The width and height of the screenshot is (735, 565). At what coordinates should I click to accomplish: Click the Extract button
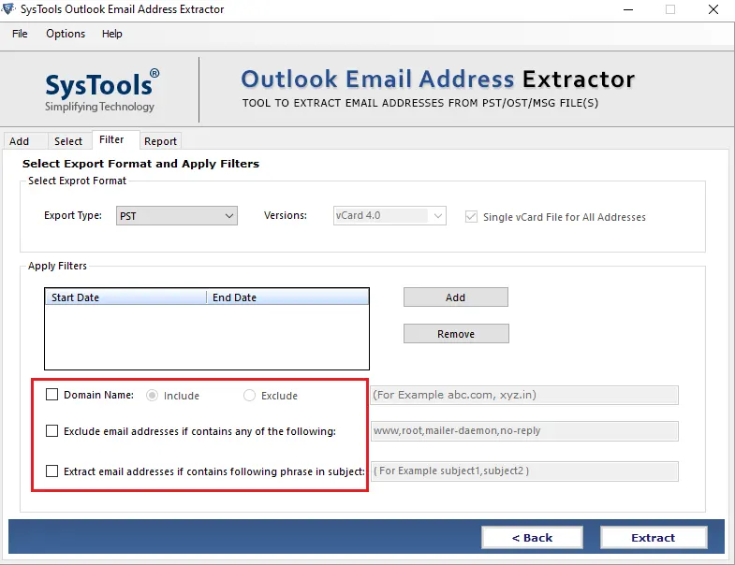[x=654, y=537]
